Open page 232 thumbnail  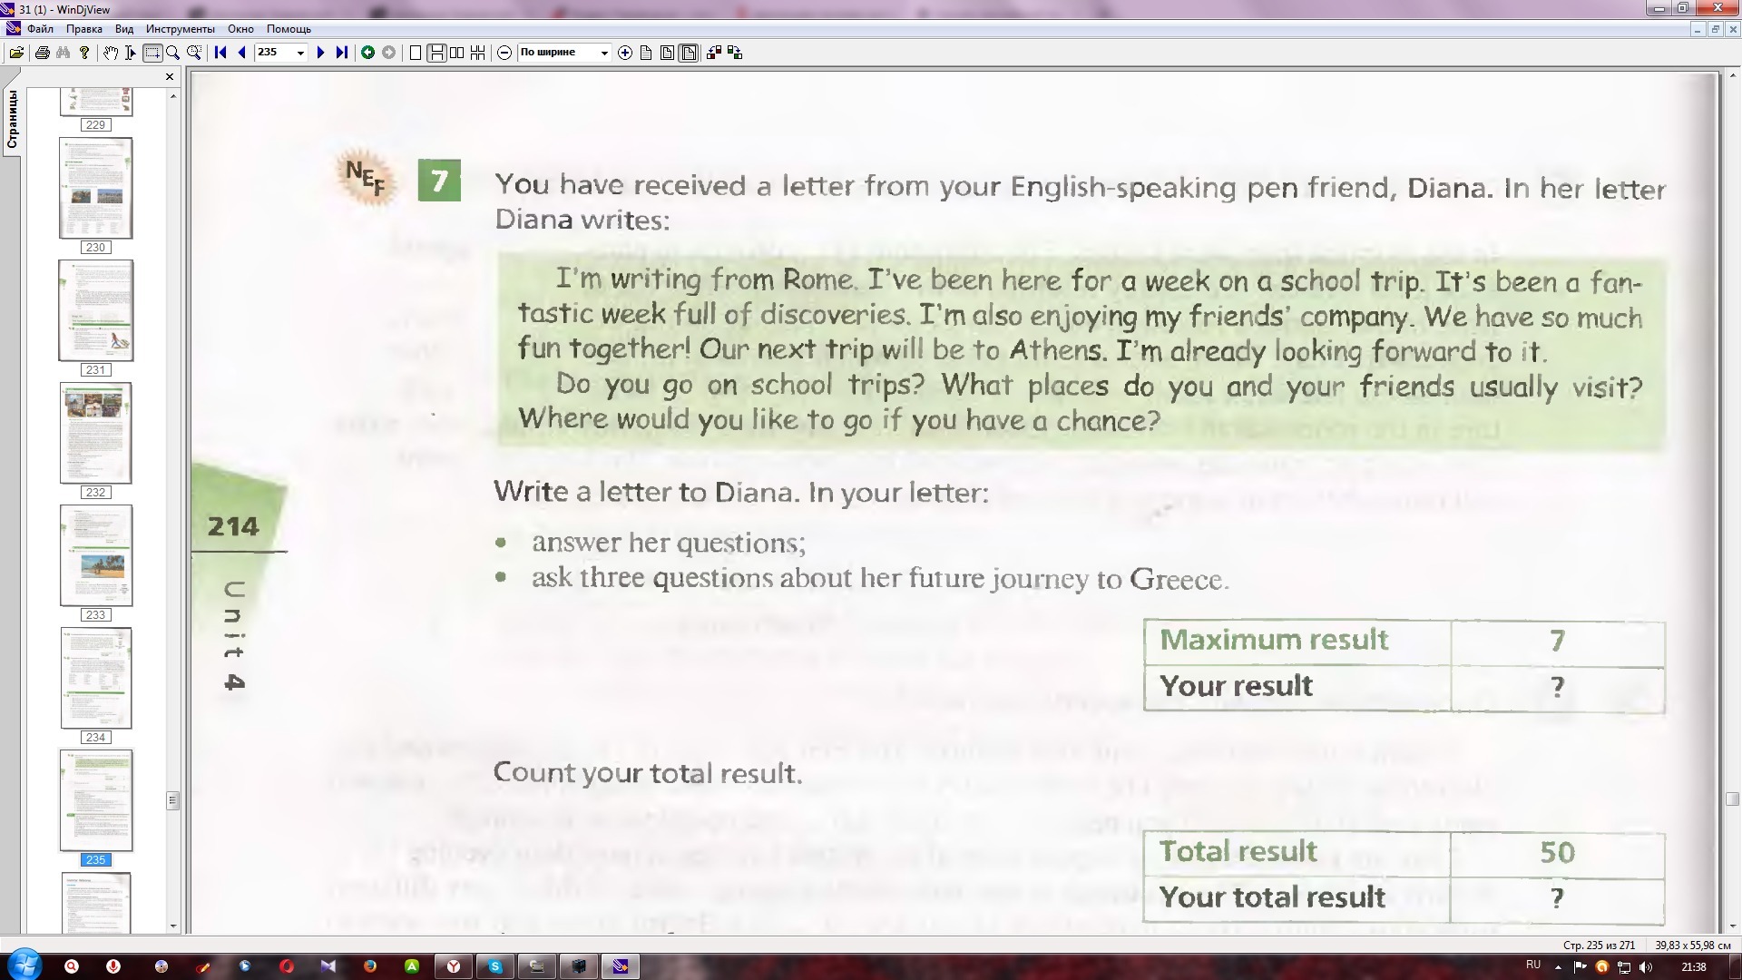pos(96,433)
